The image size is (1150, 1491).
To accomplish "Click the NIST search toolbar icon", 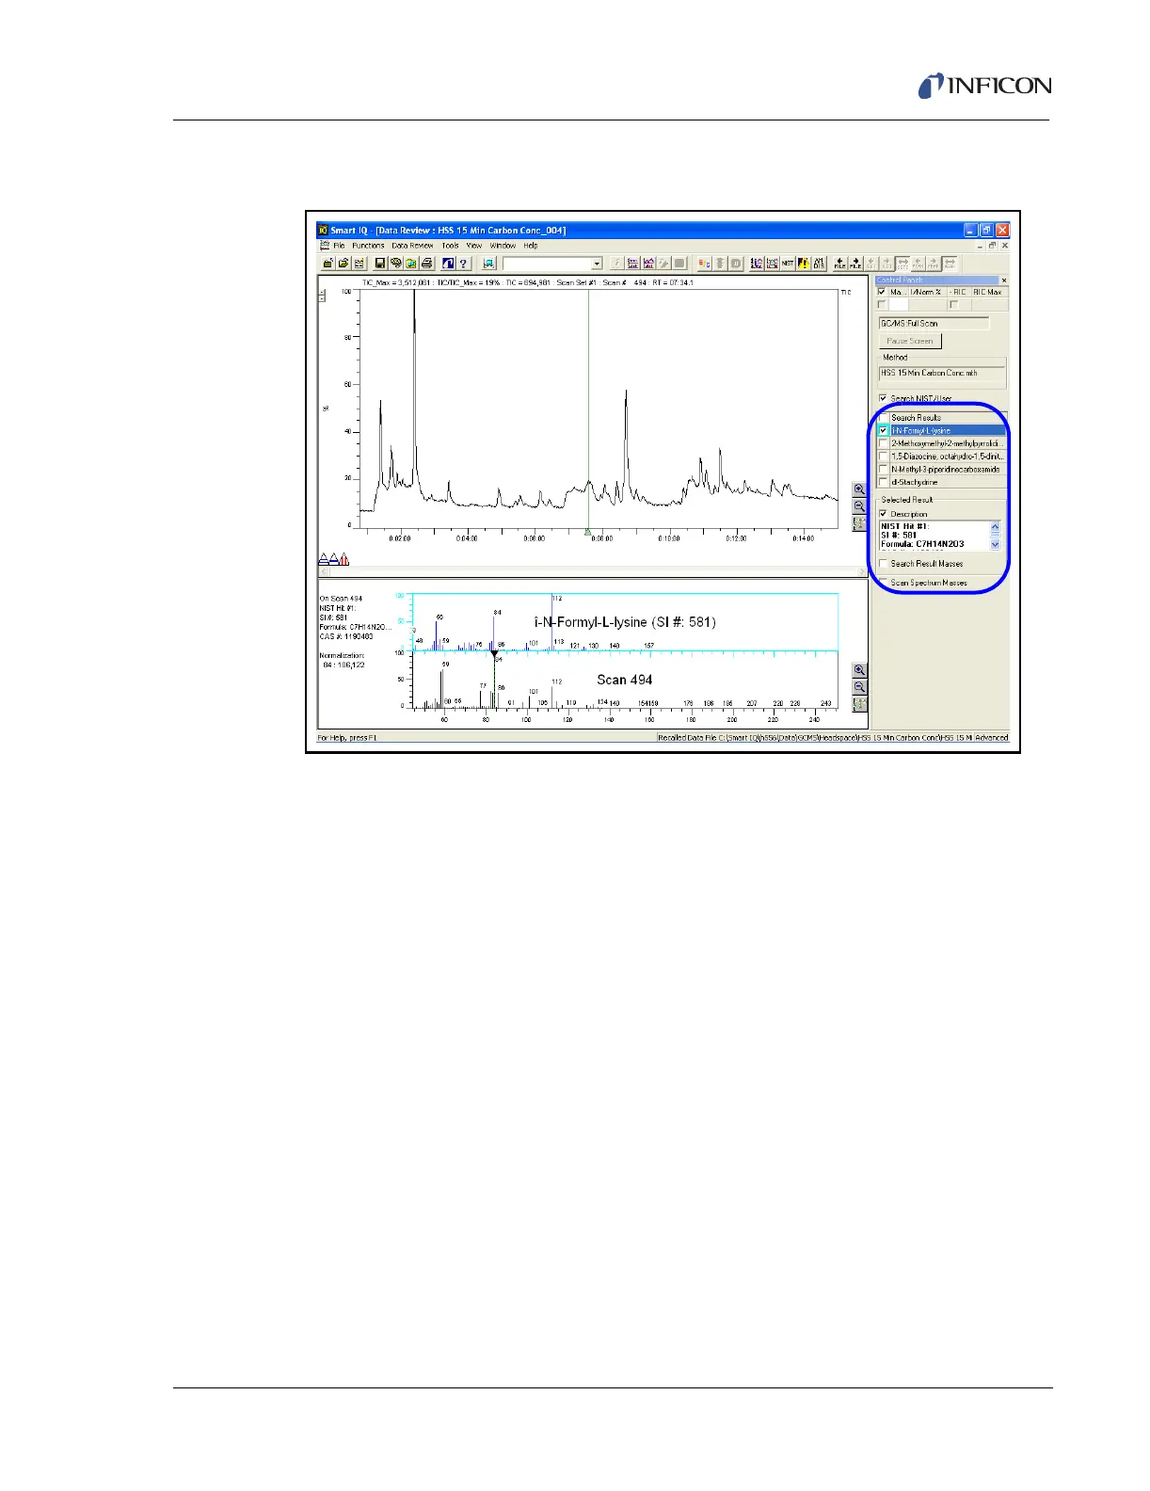I will point(788,264).
